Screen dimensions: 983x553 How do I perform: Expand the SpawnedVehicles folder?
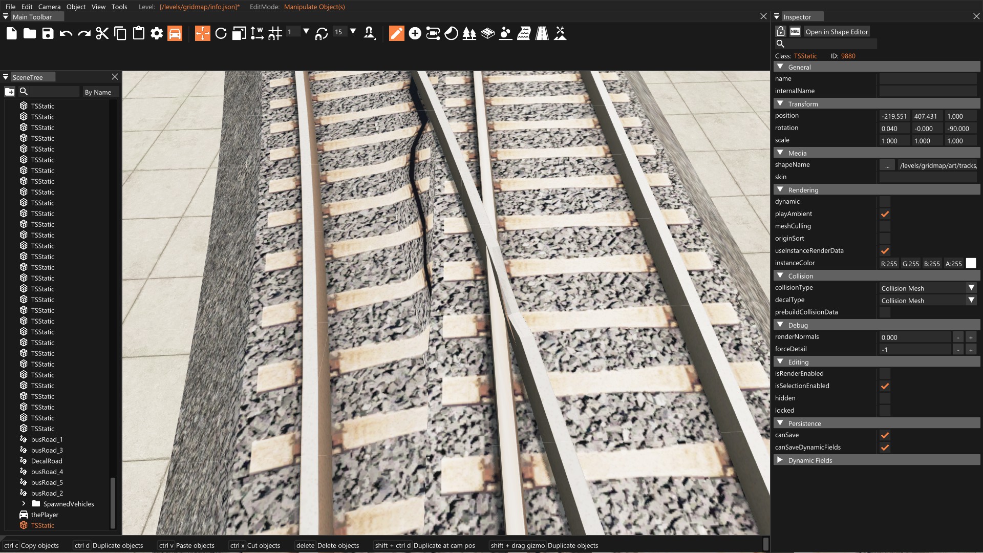point(24,504)
